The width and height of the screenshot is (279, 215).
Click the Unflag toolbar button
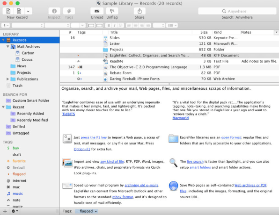pyautogui.click(x=112, y=11)
